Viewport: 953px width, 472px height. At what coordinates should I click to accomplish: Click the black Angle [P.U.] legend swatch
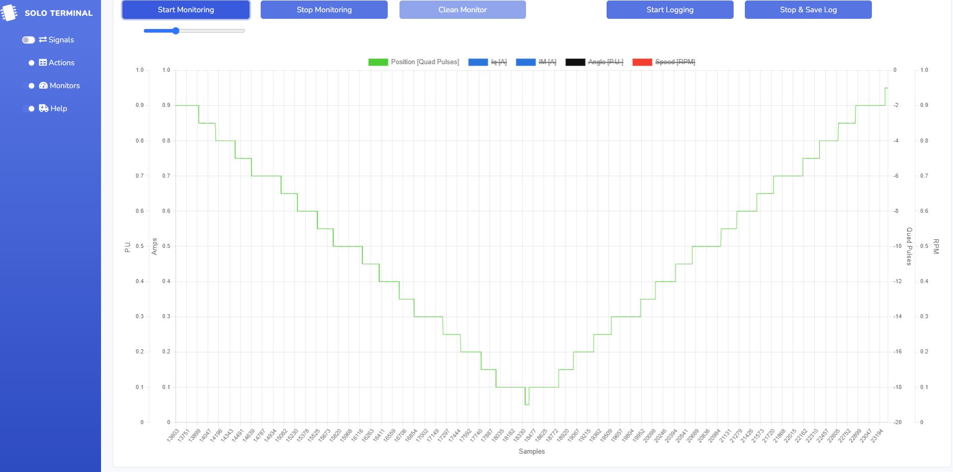[x=575, y=62]
